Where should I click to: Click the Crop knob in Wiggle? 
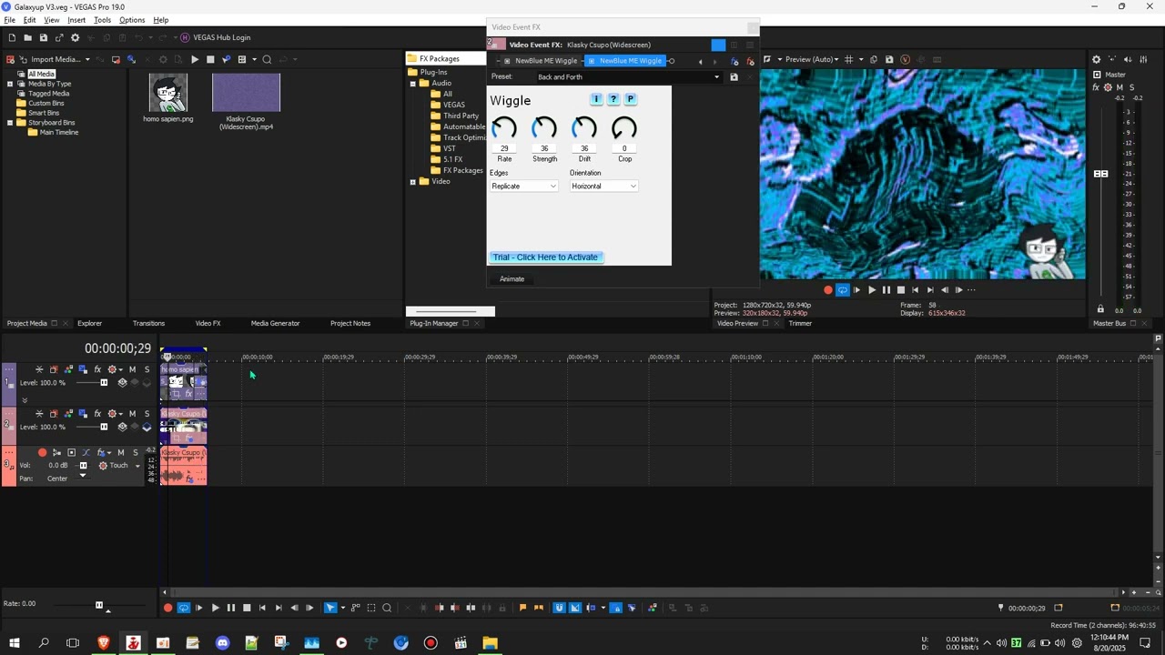tap(624, 129)
